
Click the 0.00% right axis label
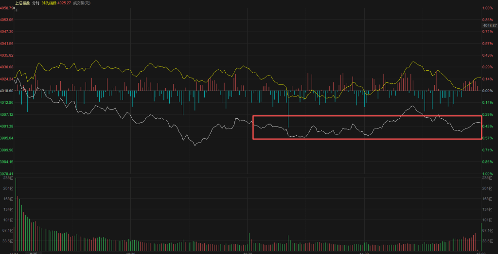(488, 91)
